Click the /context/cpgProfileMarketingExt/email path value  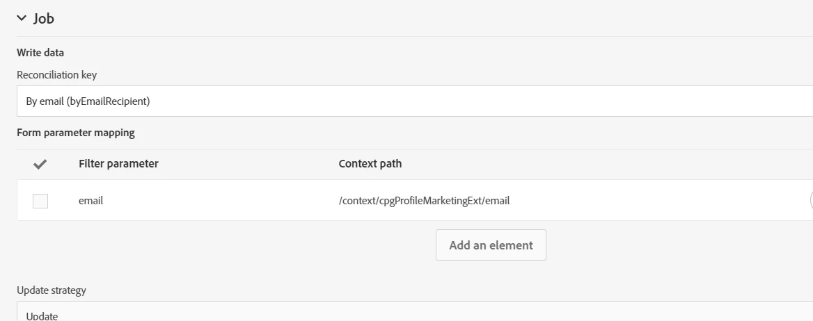coord(424,201)
